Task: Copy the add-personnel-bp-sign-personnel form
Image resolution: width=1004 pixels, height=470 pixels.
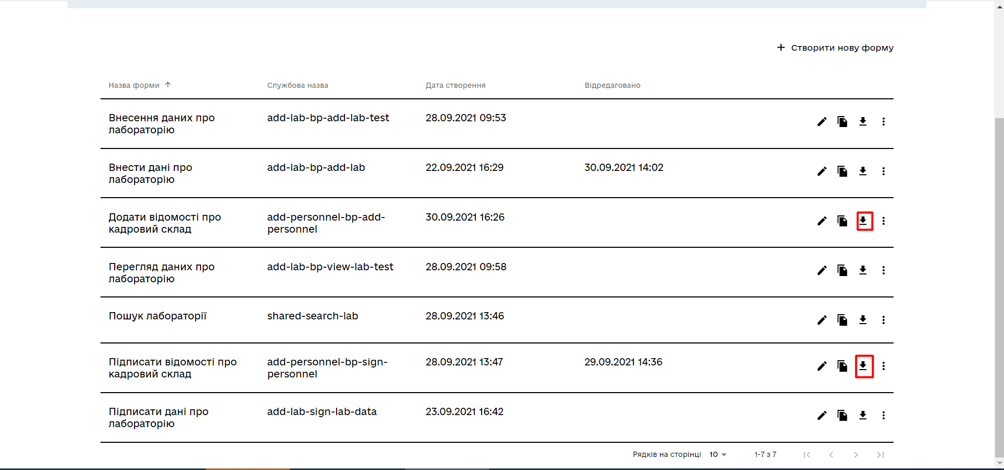Action: (x=842, y=366)
